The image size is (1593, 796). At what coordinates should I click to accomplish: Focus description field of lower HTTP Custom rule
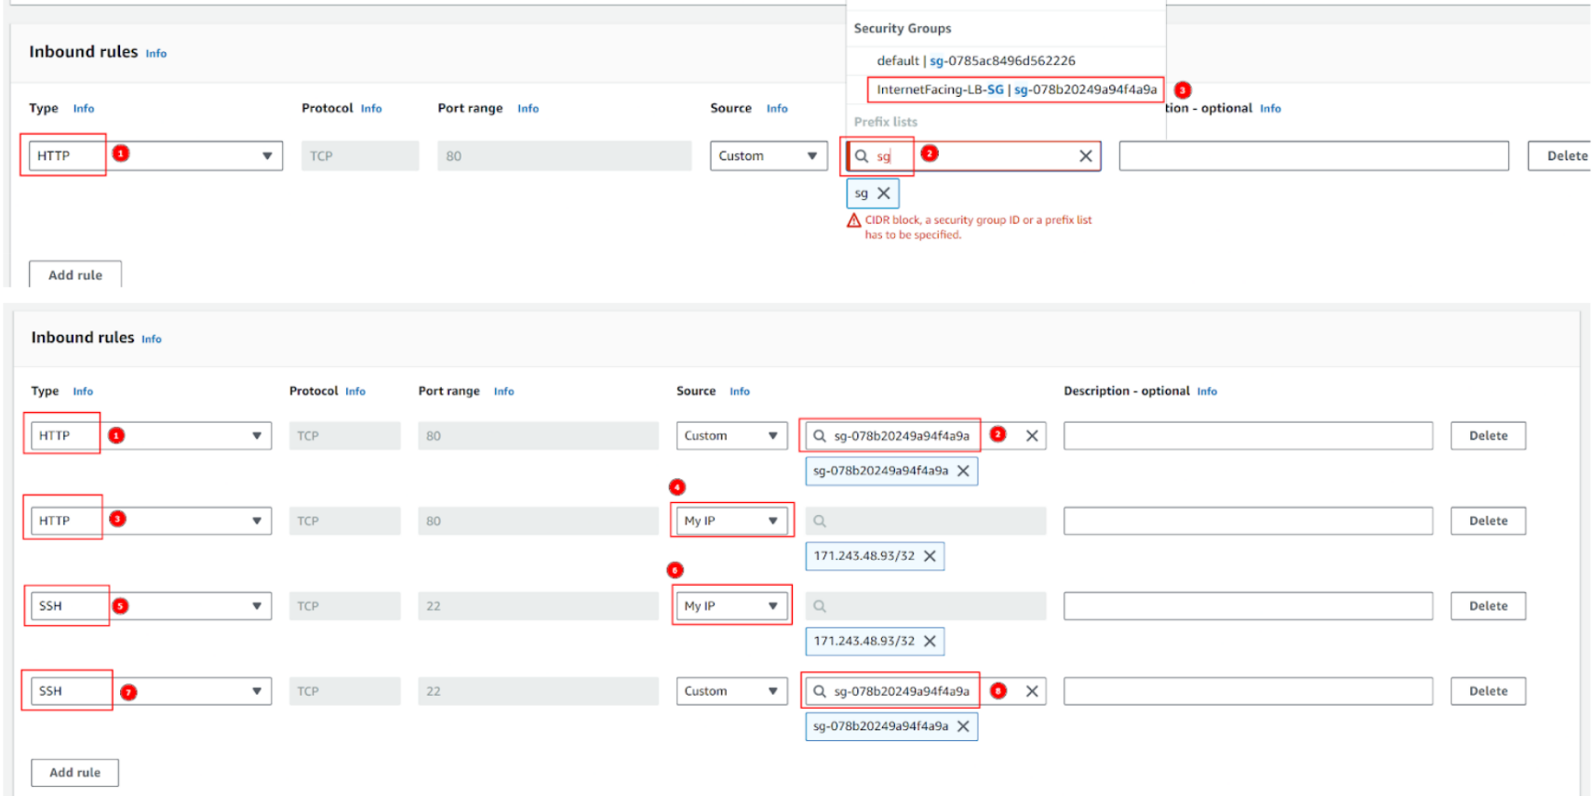pyautogui.click(x=1248, y=435)
